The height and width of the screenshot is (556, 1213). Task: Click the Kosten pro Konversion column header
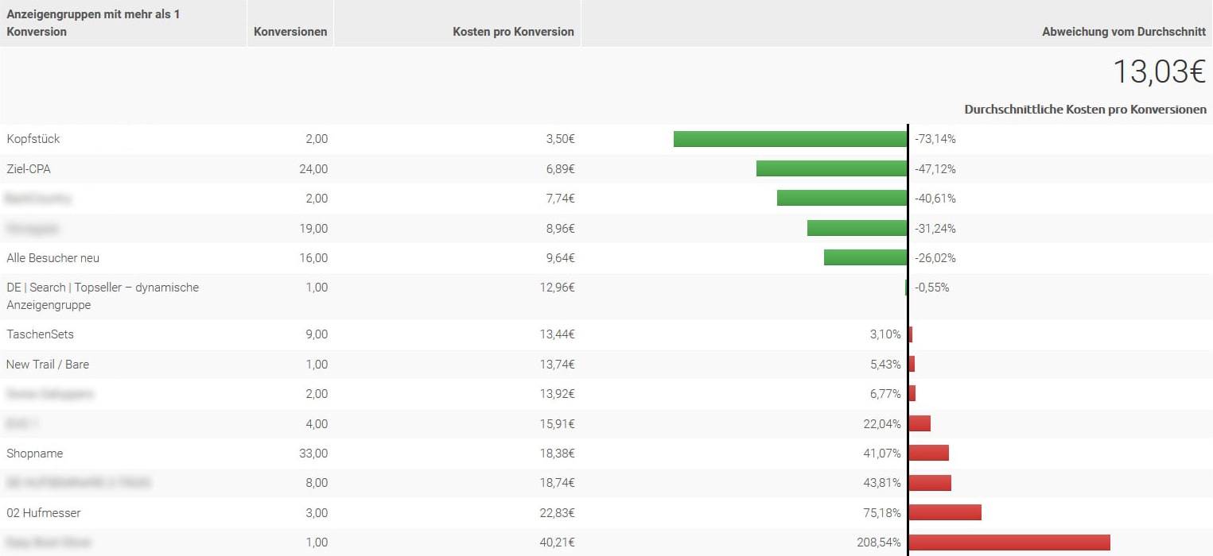point(513,32)
